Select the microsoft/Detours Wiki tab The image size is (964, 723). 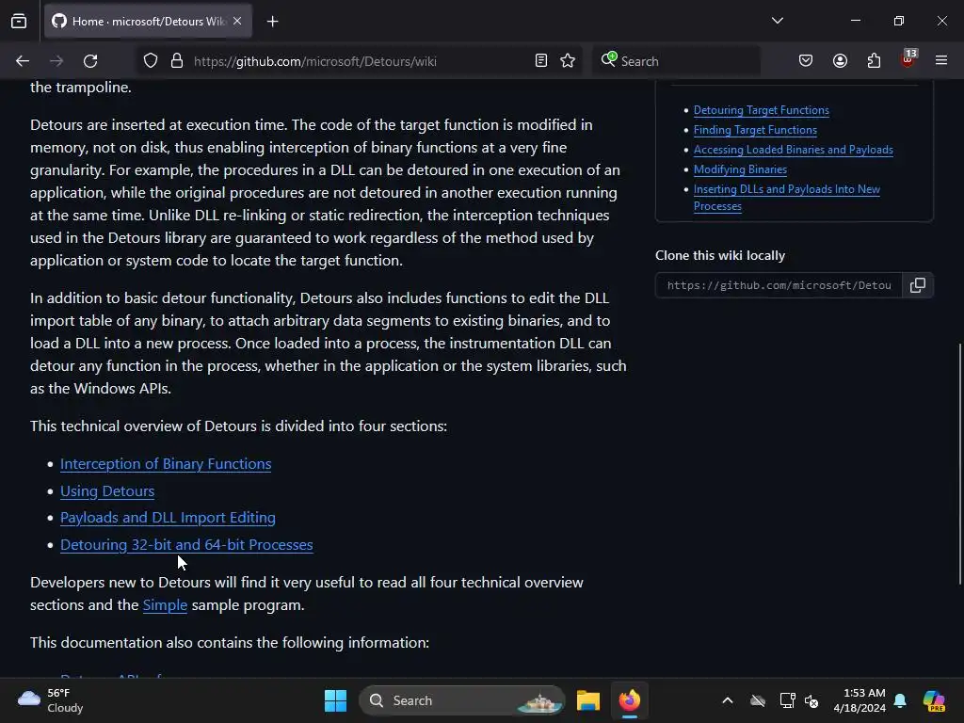(148, 21)
